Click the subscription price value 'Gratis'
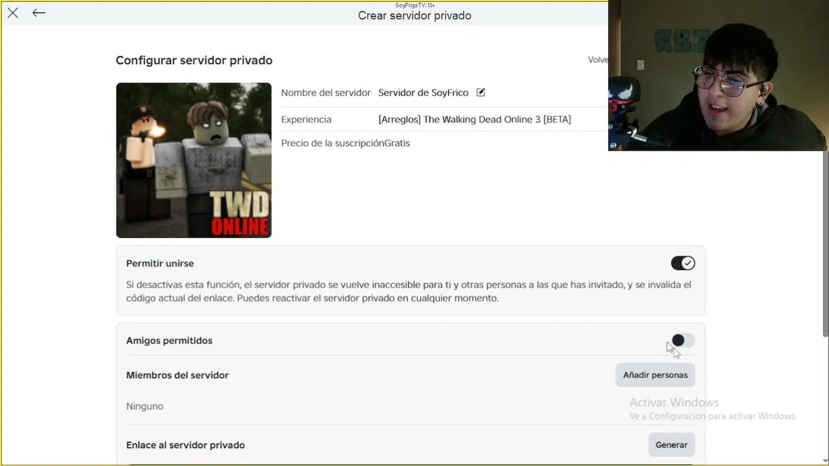Image resolution: width=829 pixels, height=466 pixels. [x=397, y=143]
